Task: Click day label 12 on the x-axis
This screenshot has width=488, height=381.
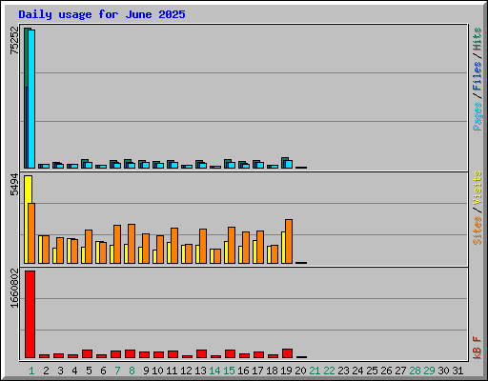Action: pyautogui.click(x=186, y=371)
